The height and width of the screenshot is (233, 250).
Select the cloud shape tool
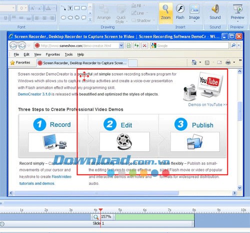(x=70, y=18)
